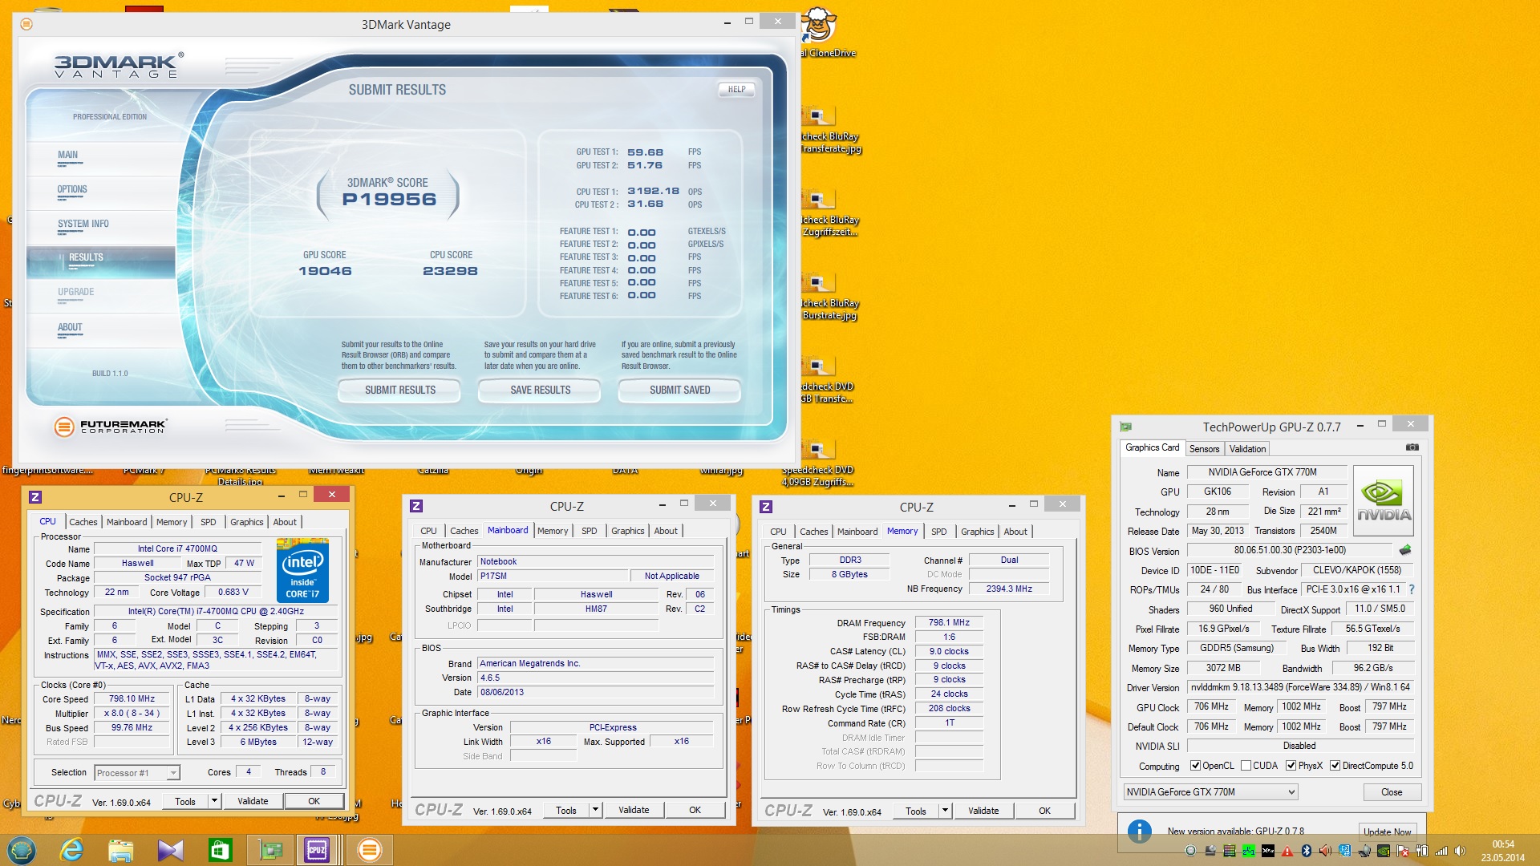
Task: Click Save Results button in 3DMark
Action: pyautogui.click(x=540, y=390)
